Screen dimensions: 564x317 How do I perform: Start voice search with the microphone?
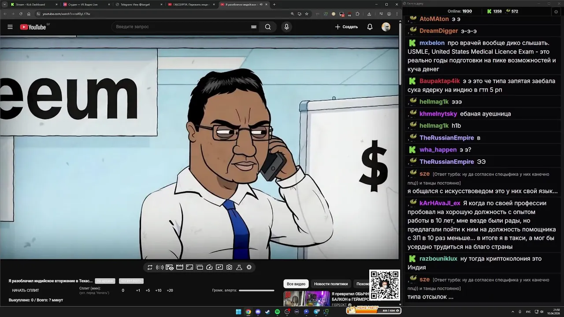(286, 27)
